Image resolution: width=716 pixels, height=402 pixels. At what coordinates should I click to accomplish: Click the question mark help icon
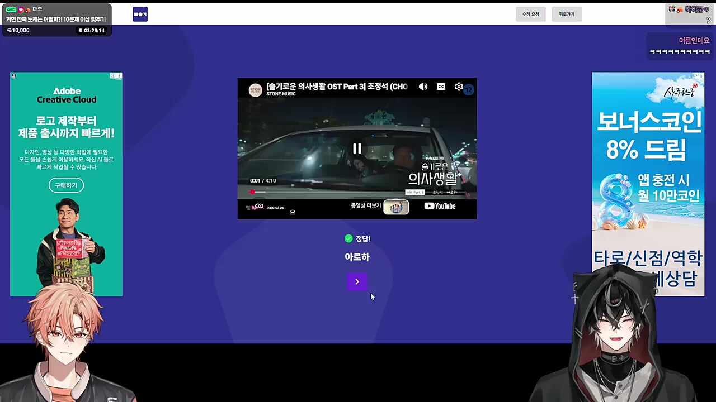708,20
